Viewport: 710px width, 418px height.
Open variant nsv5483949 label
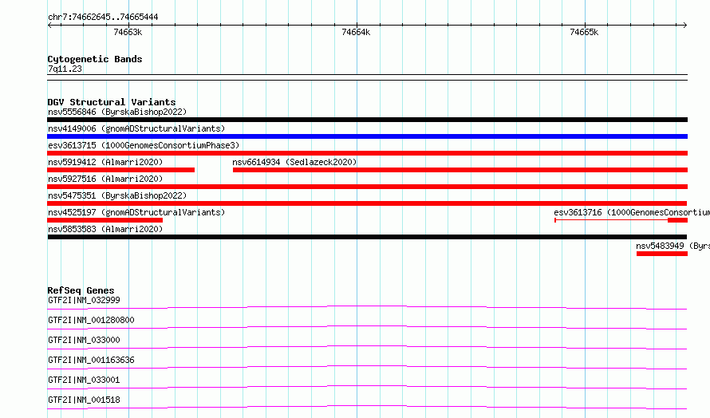(673, 246)
